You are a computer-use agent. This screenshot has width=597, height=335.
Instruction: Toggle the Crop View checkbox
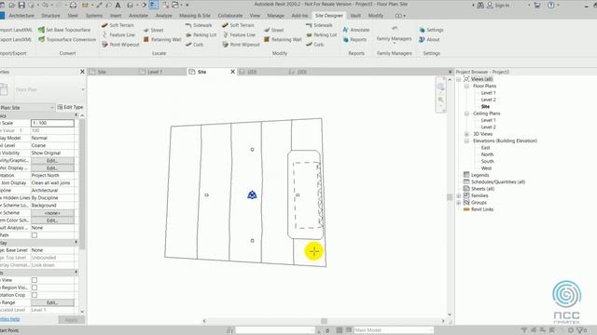(35, 280)
